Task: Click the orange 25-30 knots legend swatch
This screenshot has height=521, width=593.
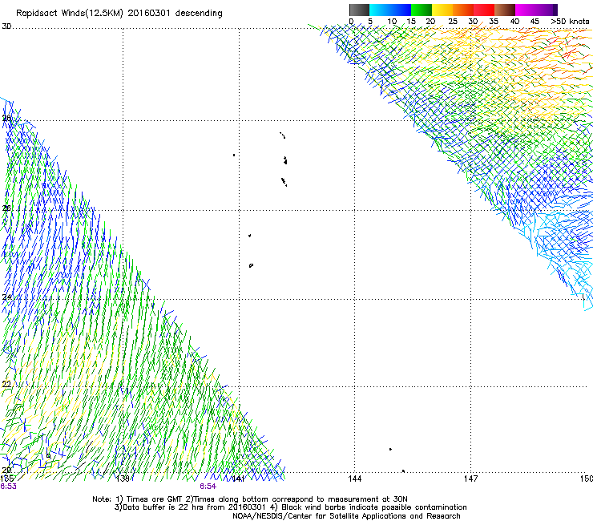Action: (x=463, y=10)
